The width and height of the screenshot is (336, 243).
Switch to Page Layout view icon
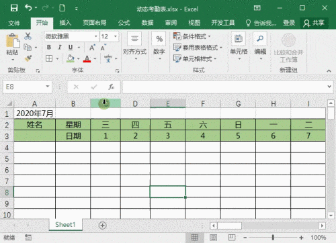point(213,237)
